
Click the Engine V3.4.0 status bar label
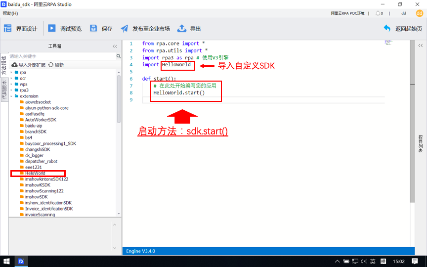point(140,251)
